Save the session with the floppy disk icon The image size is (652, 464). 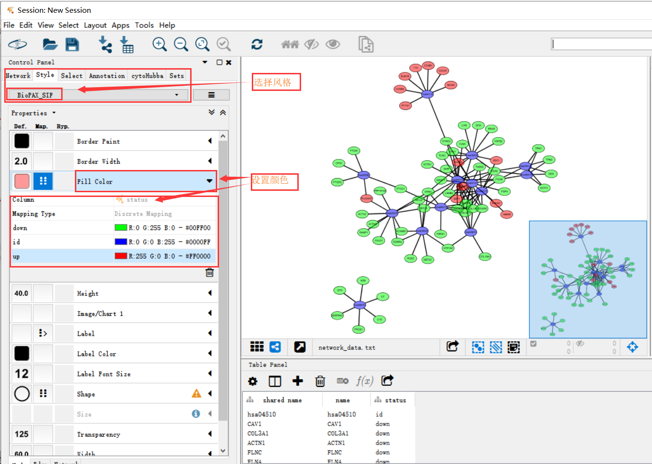coord(72,45)
